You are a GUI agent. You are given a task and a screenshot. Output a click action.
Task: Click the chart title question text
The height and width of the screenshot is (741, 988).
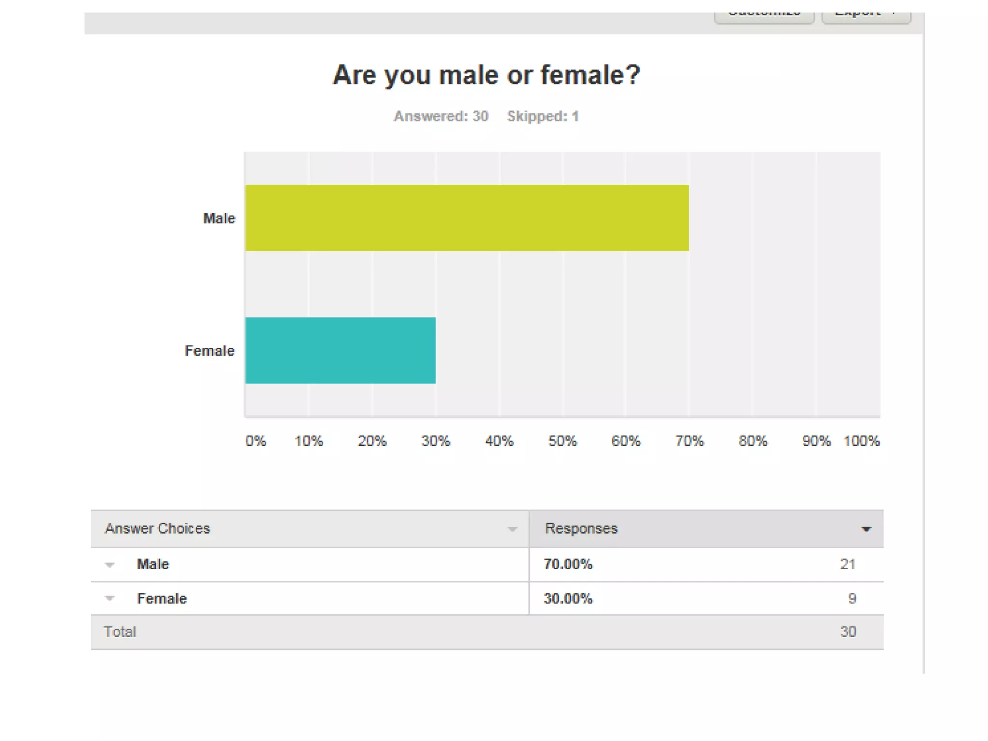click(486, 75)
